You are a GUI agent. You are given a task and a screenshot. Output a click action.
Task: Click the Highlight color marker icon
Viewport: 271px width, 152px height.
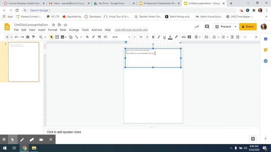click(x=176, y=37)
